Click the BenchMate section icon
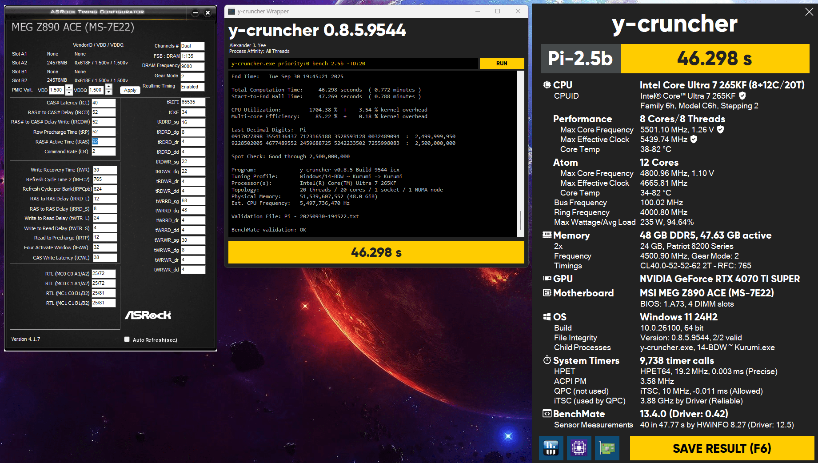 click(547, 414)
